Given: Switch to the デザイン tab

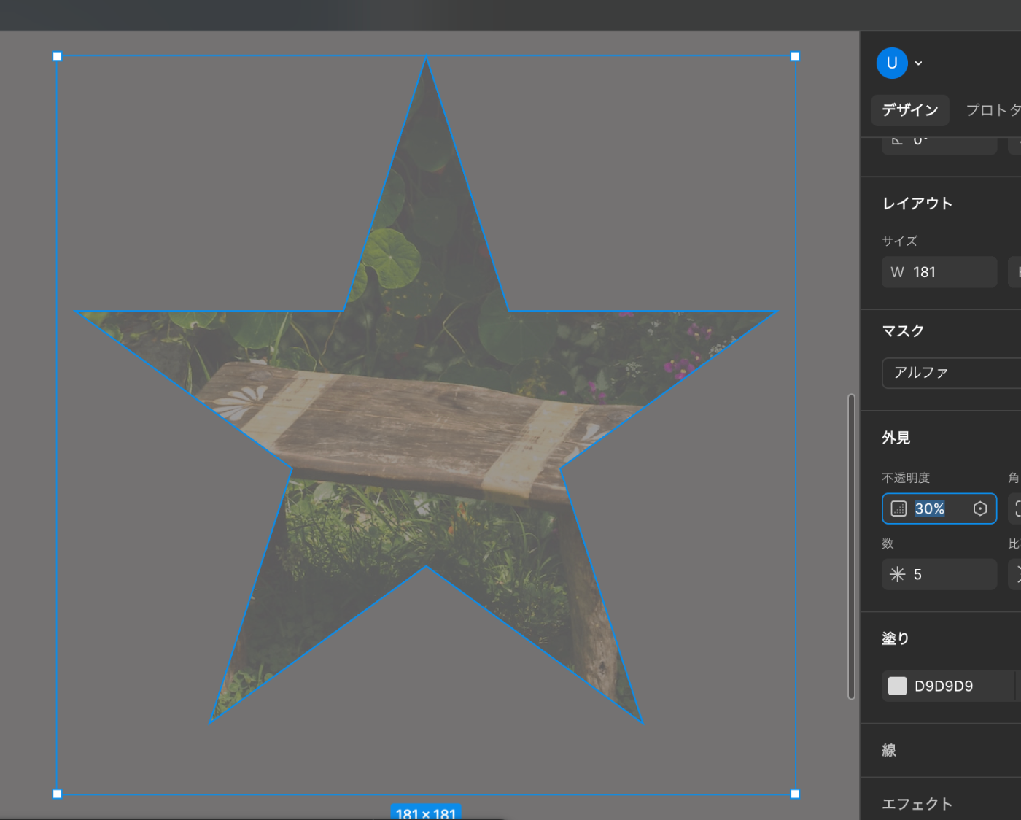Looking at the screenshot, I should point(910,110).
